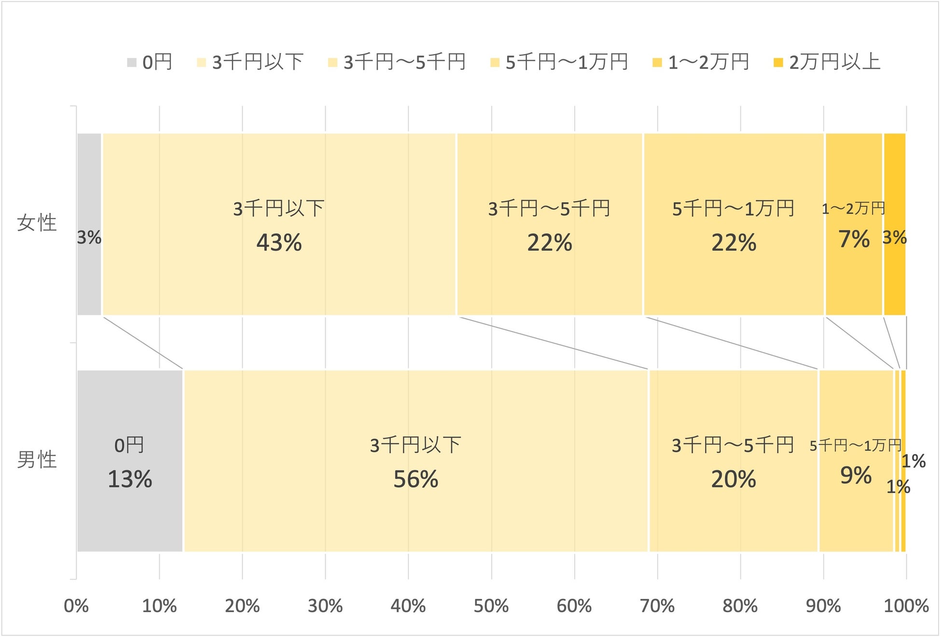Click the 50% x-axis tick label
The image size is (941, 638).
(491, 606)
